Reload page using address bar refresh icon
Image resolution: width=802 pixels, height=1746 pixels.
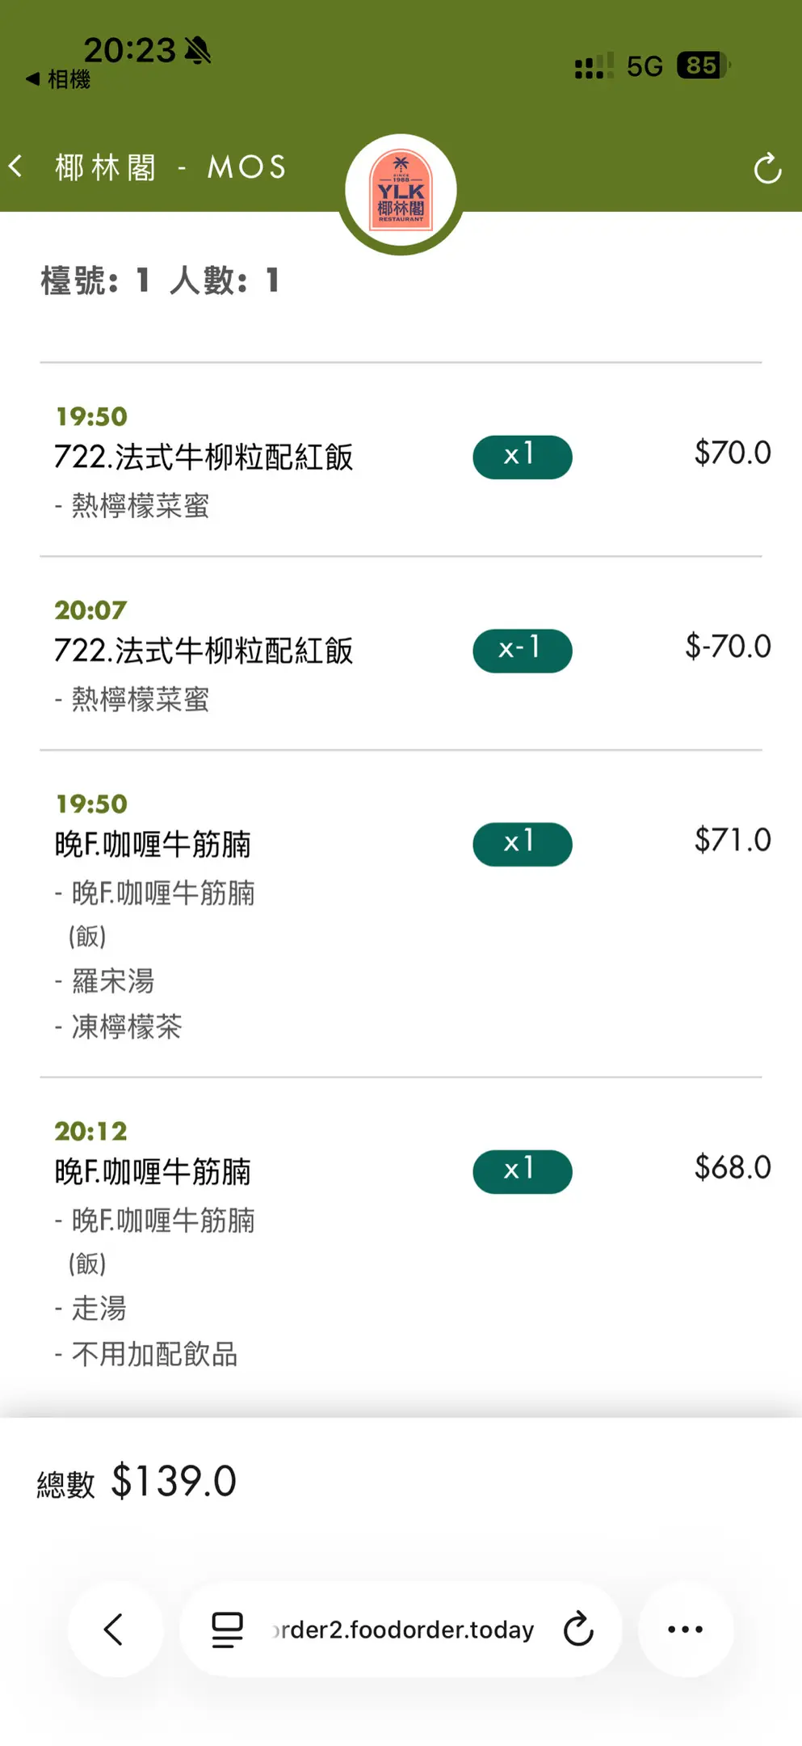(x=578, y=1629)
